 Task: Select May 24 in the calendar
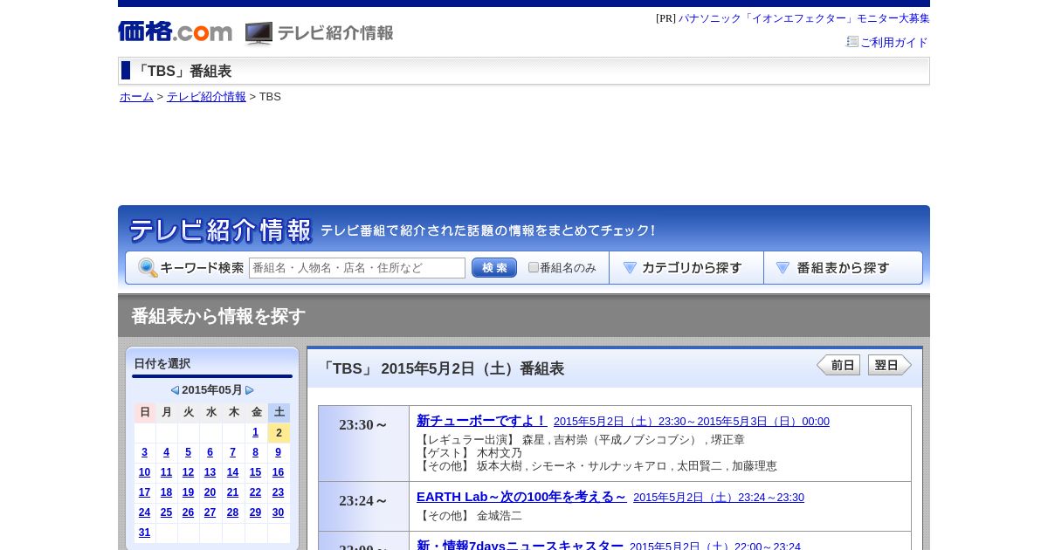144,512
